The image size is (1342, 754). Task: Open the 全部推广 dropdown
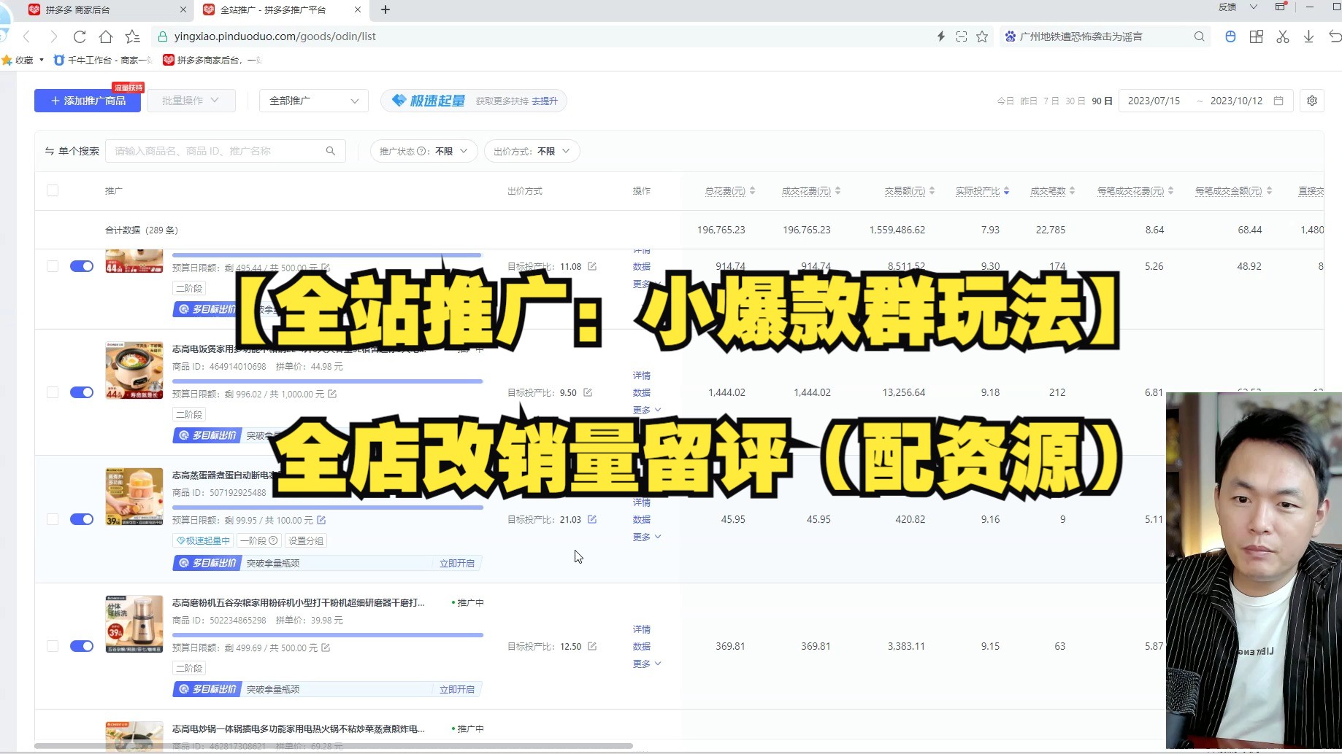314,101
